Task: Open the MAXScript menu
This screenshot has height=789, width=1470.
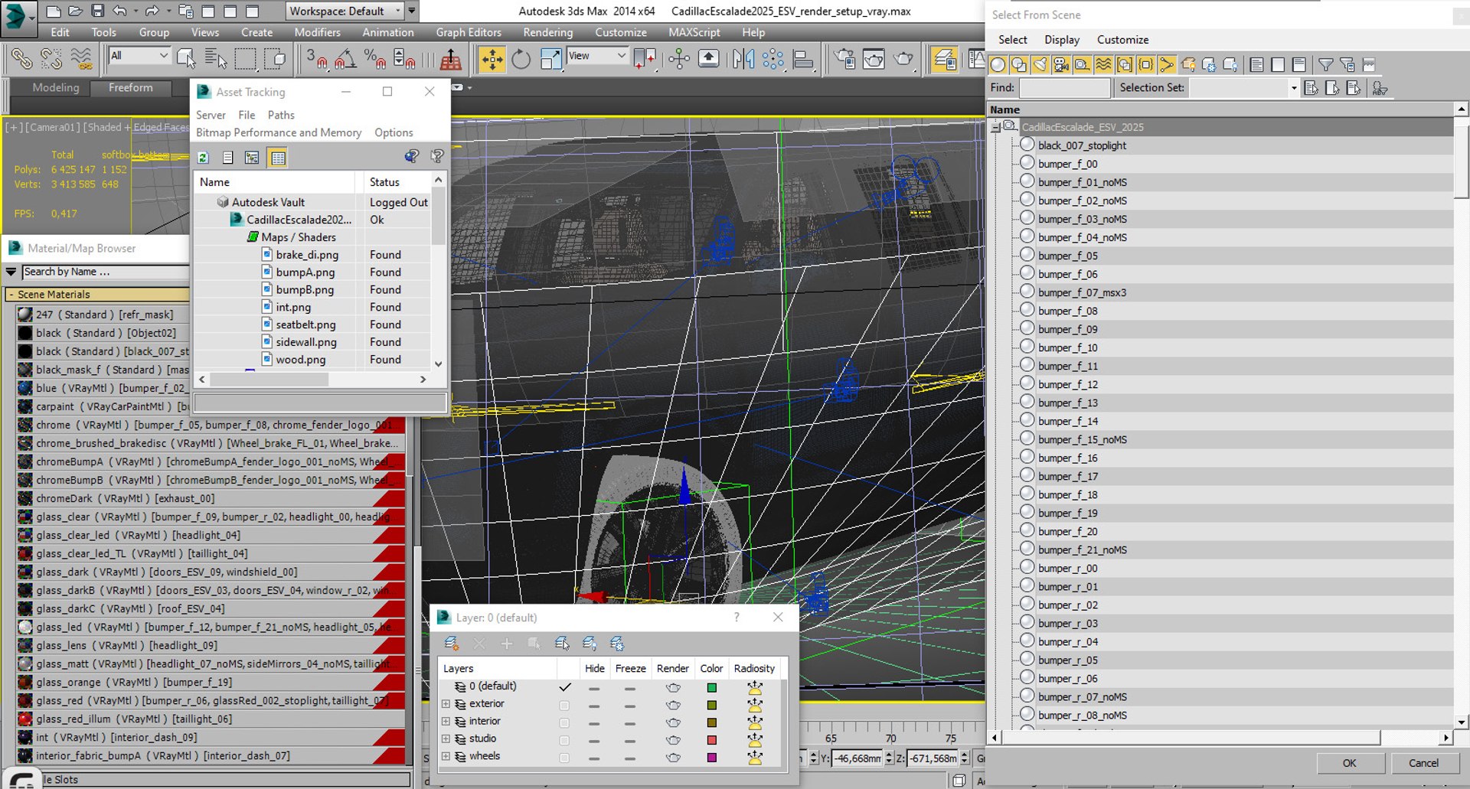Action: click(694, 32)
